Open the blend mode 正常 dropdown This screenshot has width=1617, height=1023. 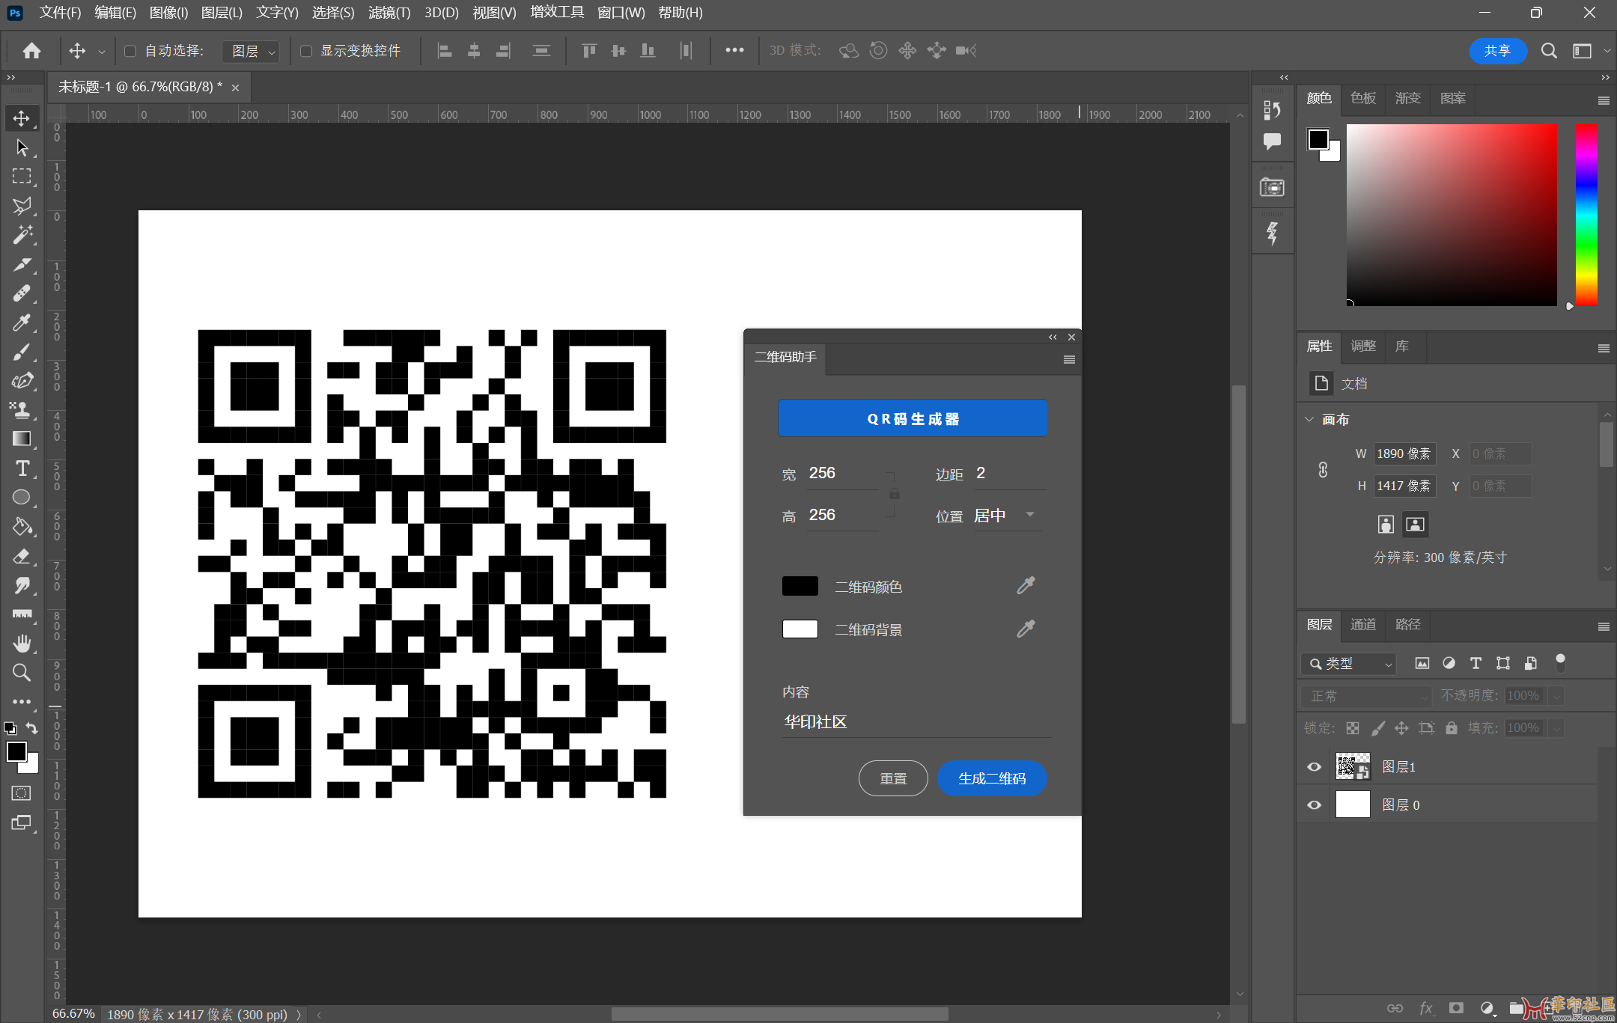[1367, 696]
